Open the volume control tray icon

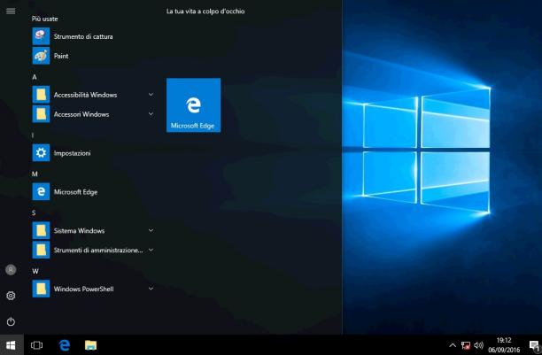[x=478, y=345]
